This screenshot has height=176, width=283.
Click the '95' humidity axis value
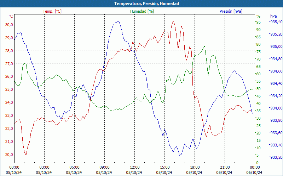(x=259, y=22)
